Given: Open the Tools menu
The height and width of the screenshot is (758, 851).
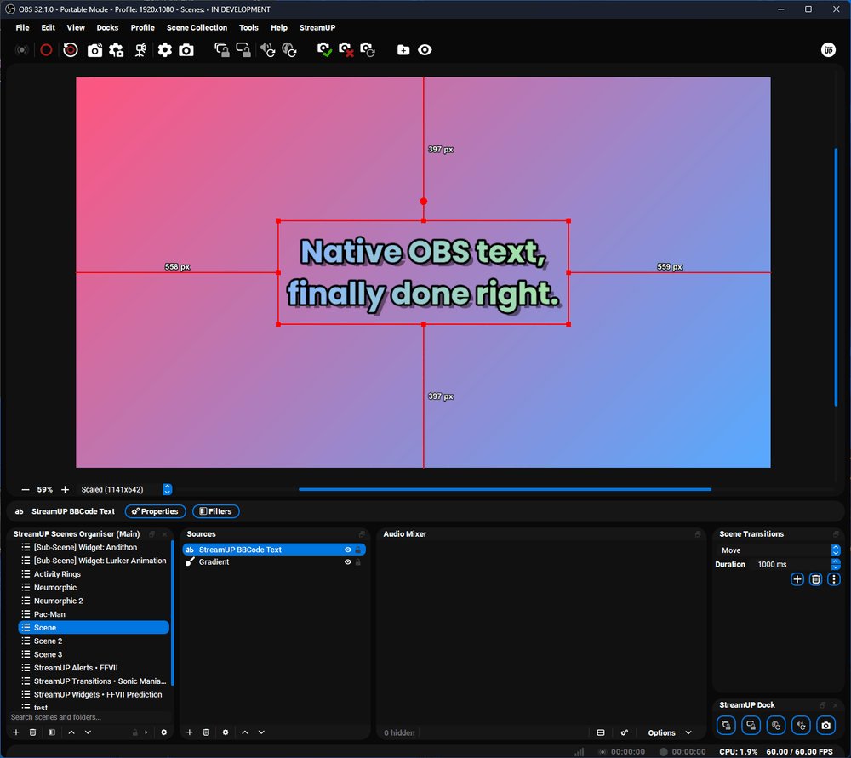Looking at the screenshot, I should pyautogui.click(x=248, y=28).
